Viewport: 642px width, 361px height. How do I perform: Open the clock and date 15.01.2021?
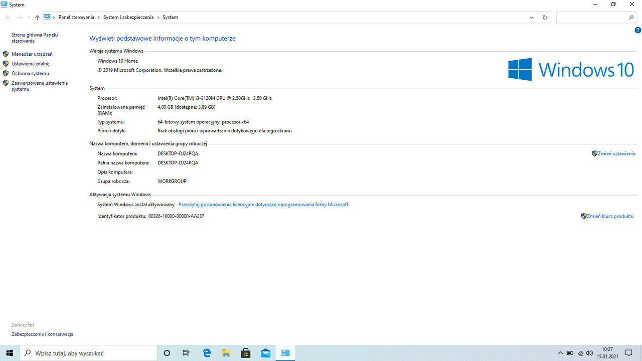pos(607,353)
